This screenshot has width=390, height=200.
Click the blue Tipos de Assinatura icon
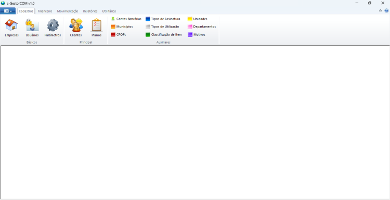tap(148, 19)
